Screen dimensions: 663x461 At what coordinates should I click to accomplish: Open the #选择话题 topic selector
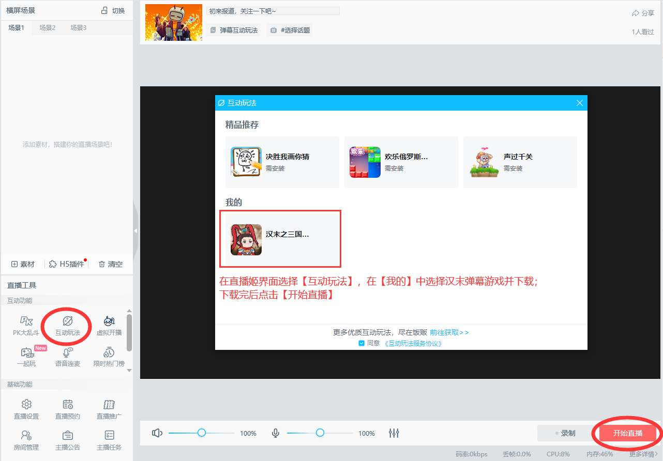pos(290,30)
